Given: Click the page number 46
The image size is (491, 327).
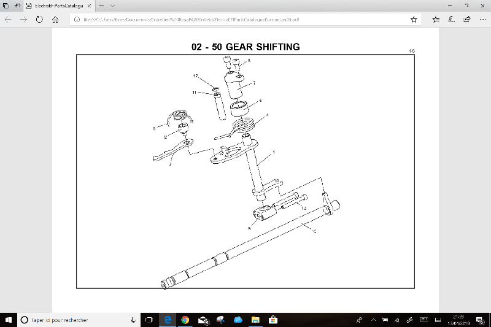Looking at the screenshot, I should click(x=412, y=51).
